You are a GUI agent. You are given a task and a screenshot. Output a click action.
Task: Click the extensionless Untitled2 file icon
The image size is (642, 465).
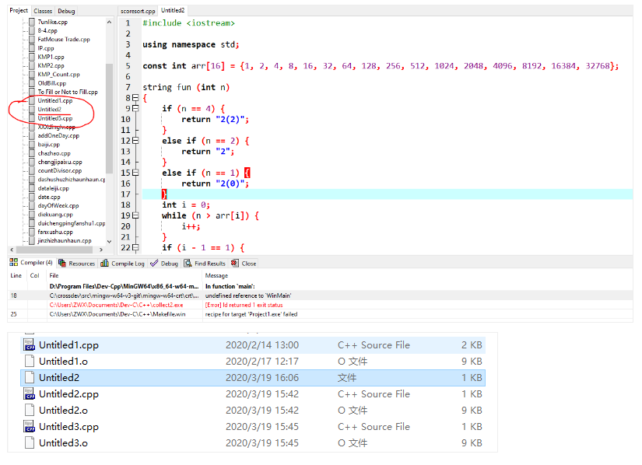pyautogui.click(x=29, y=377)
